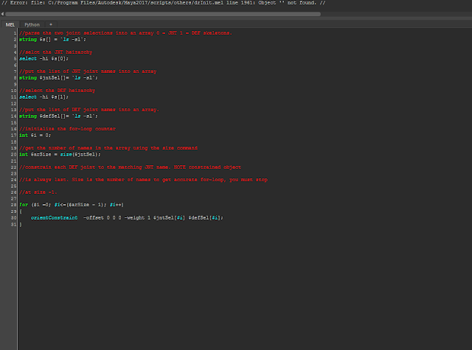The height and width of the screenshot is (350, 472).
Task: Click line number 17 in gutter
Action: (13, 136)
